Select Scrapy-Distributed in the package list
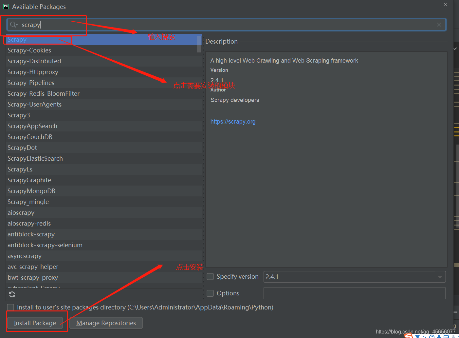Image resolution: width=459 pixels, height=338 pixels. click(x=103, y=61)
